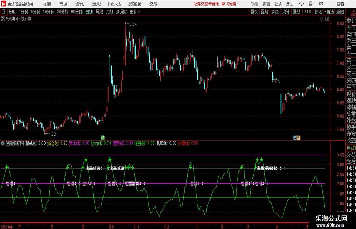Image resolution: width=356 pixels, height=229 pixels.
Task: Open the headset customer service icon
Action: pyautogui.click(x=301, y=4)
